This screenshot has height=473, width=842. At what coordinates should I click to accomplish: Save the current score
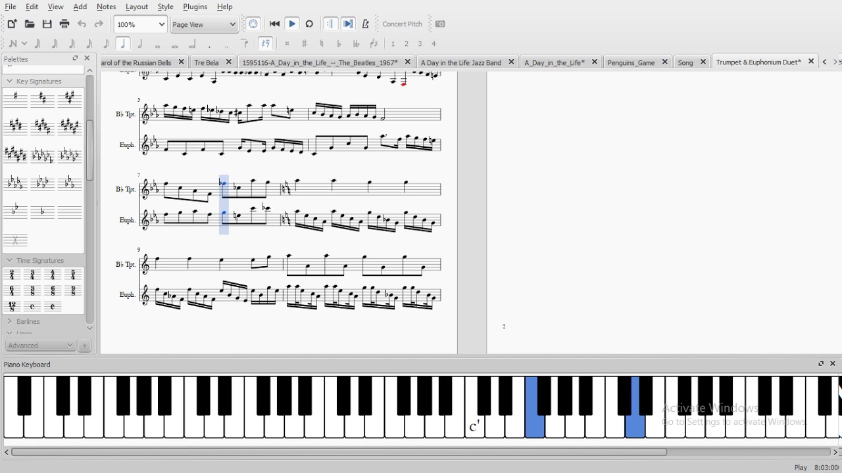click(47, 24)
